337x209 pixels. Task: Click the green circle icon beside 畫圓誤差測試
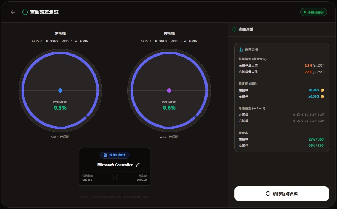coord(25,12)
